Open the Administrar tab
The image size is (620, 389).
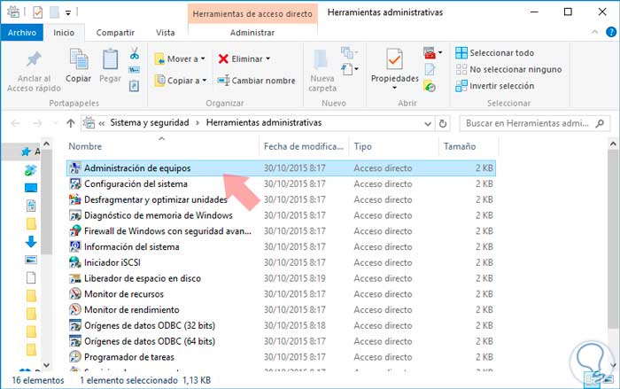(252, 33)
